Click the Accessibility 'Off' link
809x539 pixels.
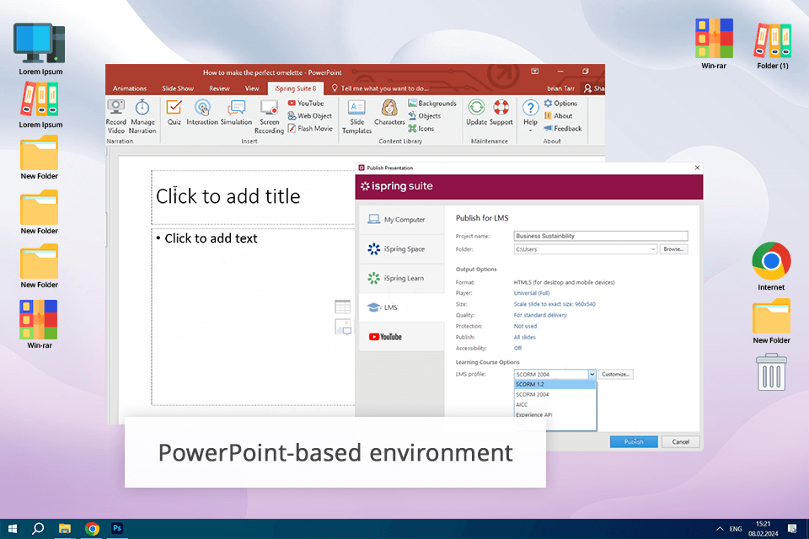coord(517,348)
